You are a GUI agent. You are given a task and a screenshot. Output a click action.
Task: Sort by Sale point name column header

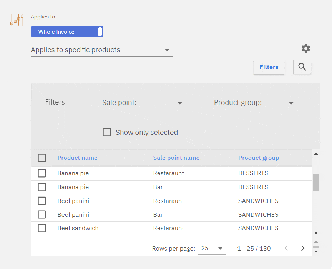(176, 158)
